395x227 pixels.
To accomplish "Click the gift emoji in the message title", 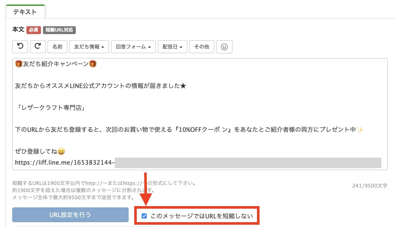I will pos(18,64).
